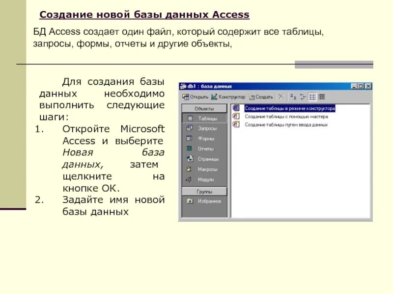
Task: Open Формы in the objects bar
Action: (204, 139)
